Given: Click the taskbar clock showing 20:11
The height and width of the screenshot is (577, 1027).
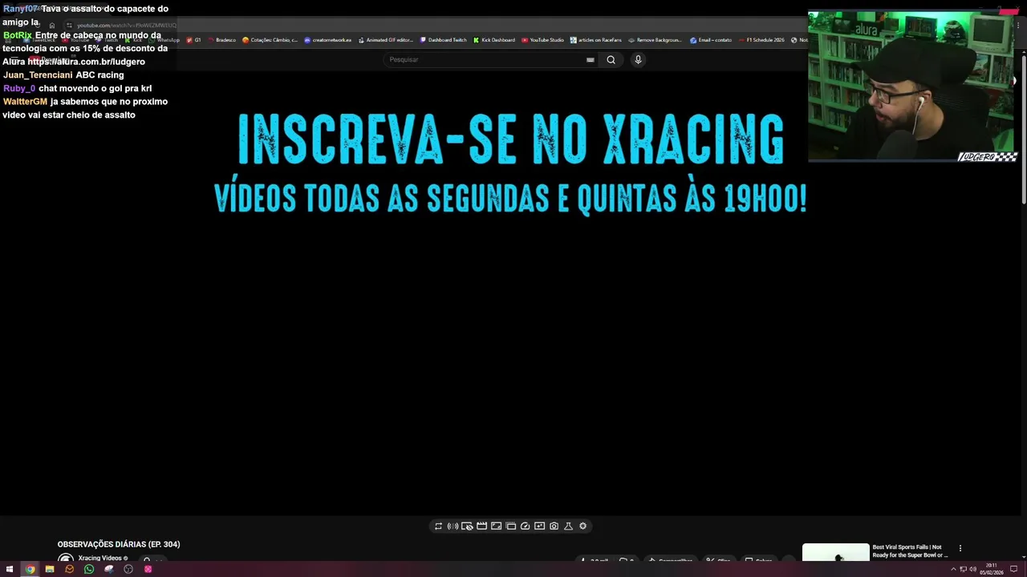Looking at the screenshot, I should (991, 569).
